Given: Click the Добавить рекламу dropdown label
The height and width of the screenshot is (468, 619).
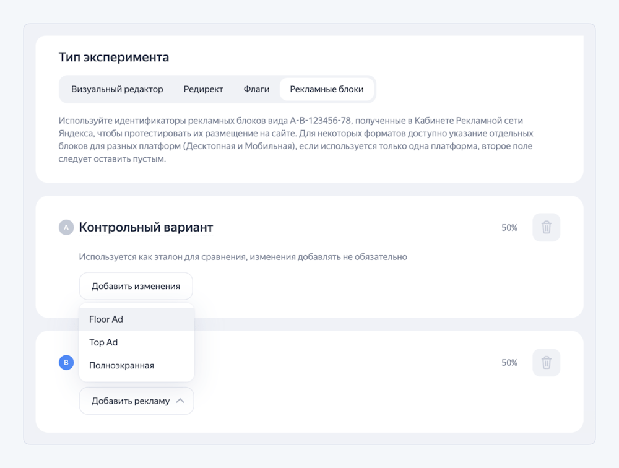Looking at the screenshot, I should pyautogui.click(x=130, y=401).
